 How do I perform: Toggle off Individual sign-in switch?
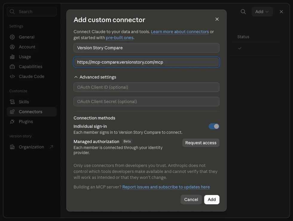(214, 126)
